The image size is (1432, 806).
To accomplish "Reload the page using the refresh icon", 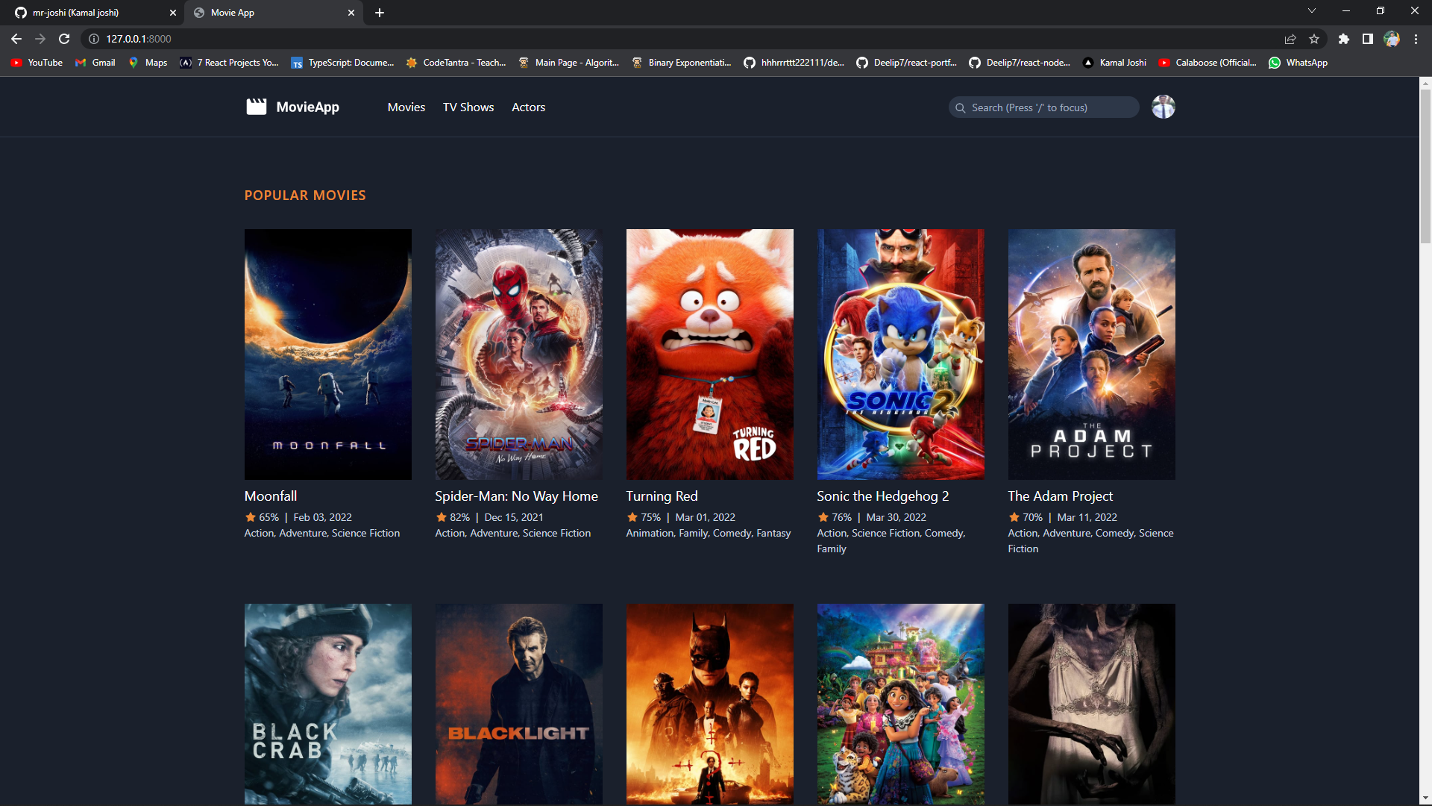I will (64, 39).
